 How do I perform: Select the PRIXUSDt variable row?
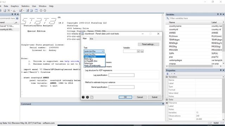[x=194, y=50]
